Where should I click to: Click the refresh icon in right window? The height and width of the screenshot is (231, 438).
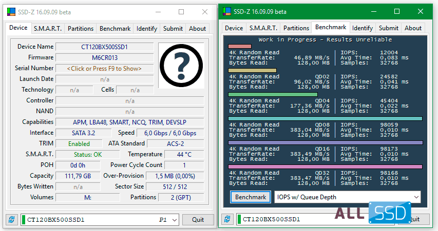pyautogui.click(x=227, y=220)
